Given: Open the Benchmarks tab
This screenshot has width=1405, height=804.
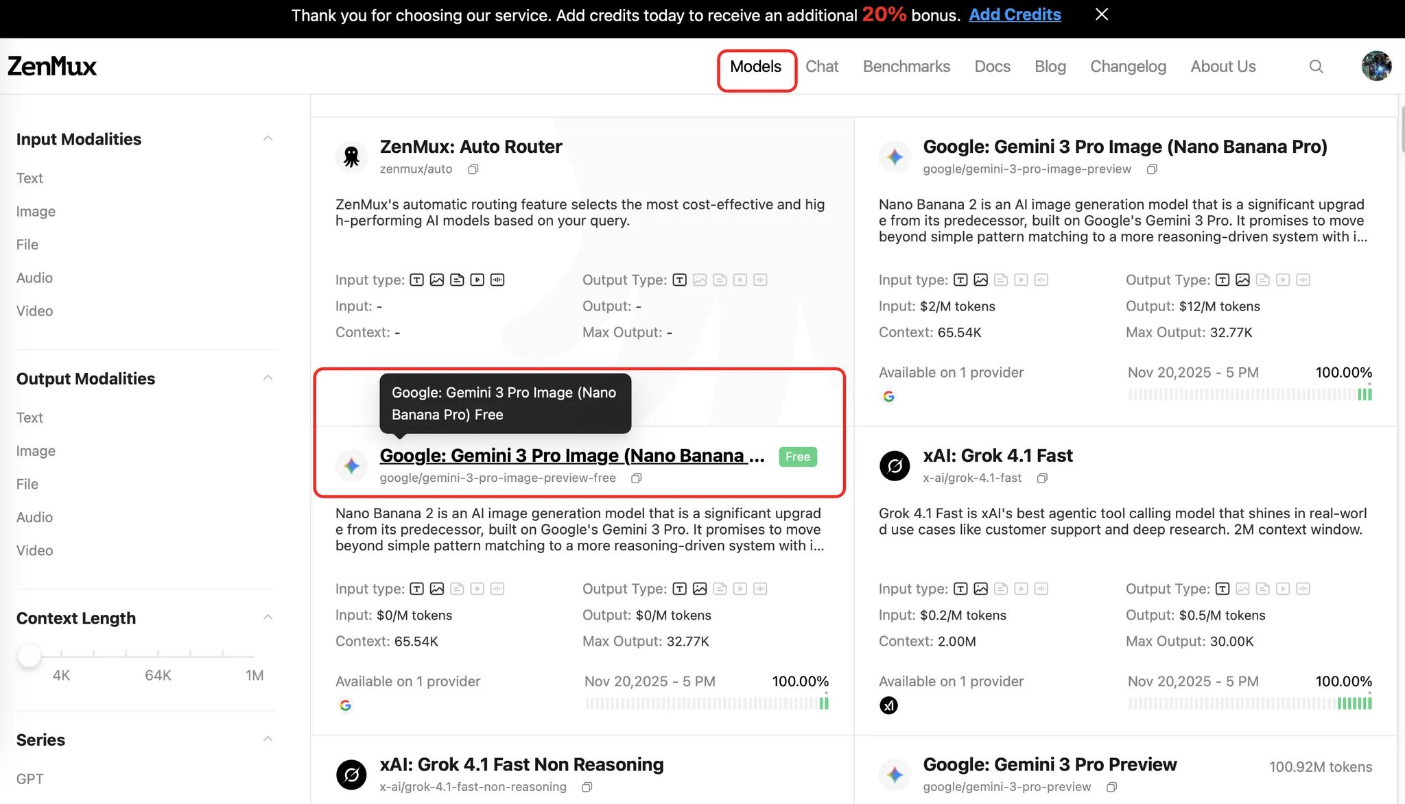Looking at the screenshot, I should (906, 66).
